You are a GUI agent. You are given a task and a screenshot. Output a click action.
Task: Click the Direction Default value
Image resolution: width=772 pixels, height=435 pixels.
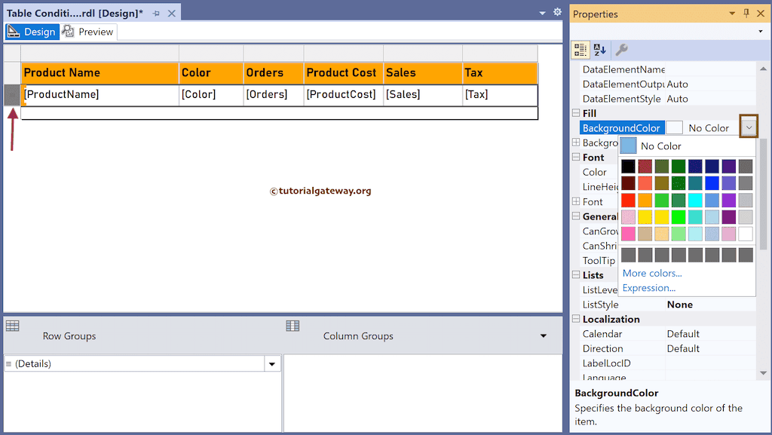683,348
